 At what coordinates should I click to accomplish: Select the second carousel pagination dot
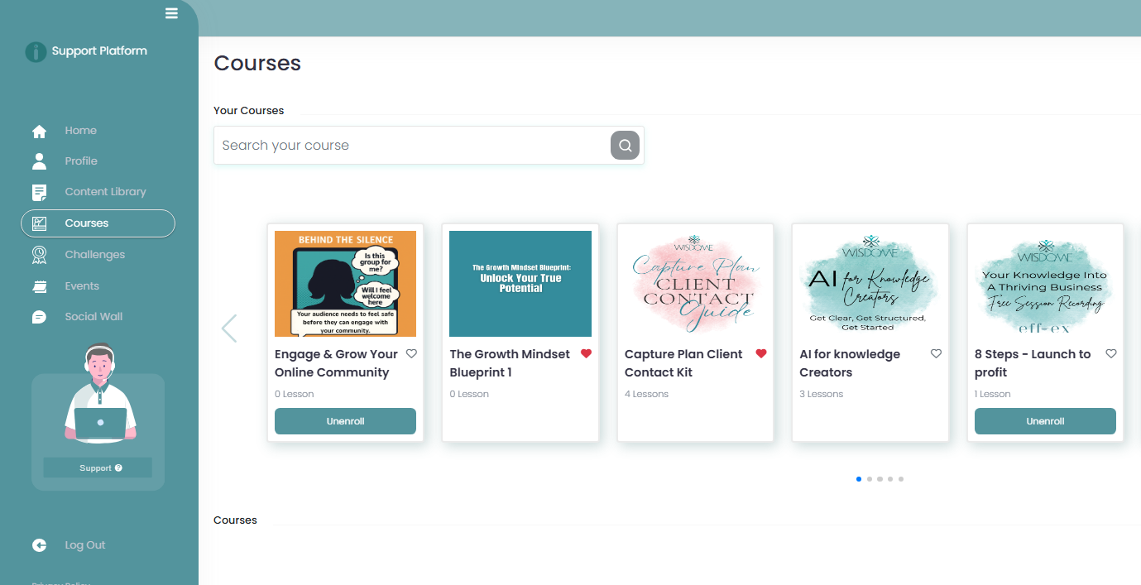click(869, 479)
